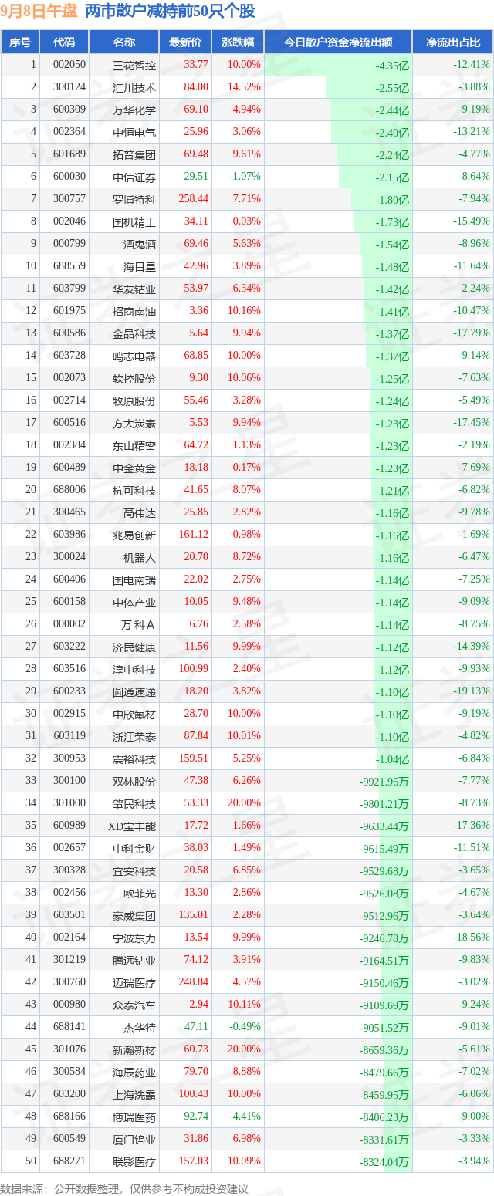This screenshot has width=494, height=1196.
Task: Click the stock name 万 科A
Action: coord(137,624)
